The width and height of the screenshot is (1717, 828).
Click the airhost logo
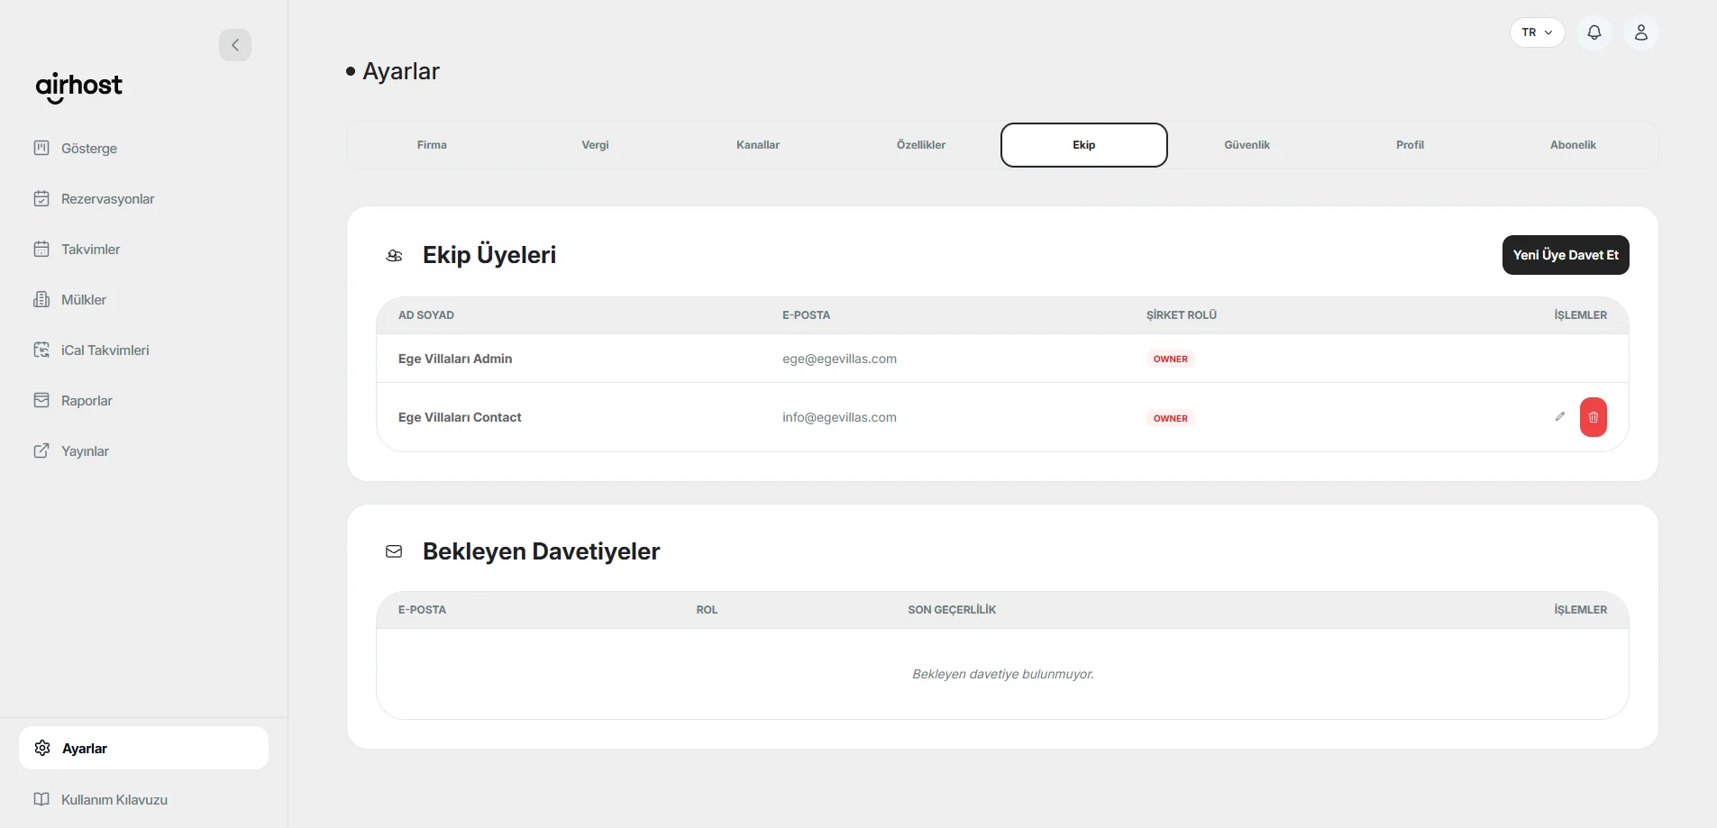point(79,87)
